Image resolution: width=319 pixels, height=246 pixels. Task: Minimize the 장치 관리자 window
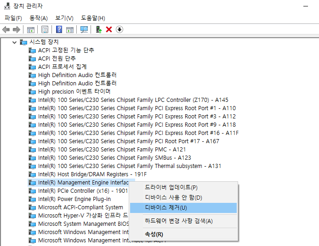point(306,6)
